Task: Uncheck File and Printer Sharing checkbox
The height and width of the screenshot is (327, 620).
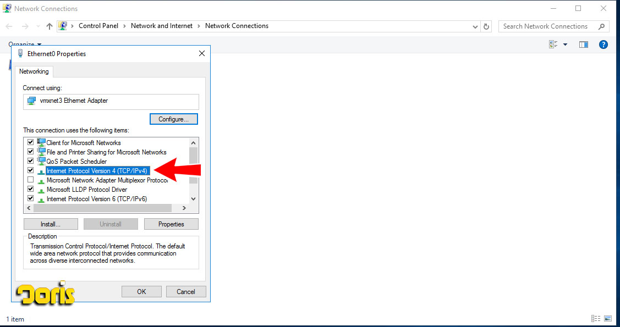Action: [x=30, y=152]
